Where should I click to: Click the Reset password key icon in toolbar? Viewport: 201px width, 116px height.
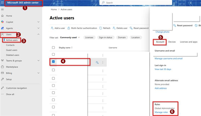pyautogui.click(x=131, y=28)
